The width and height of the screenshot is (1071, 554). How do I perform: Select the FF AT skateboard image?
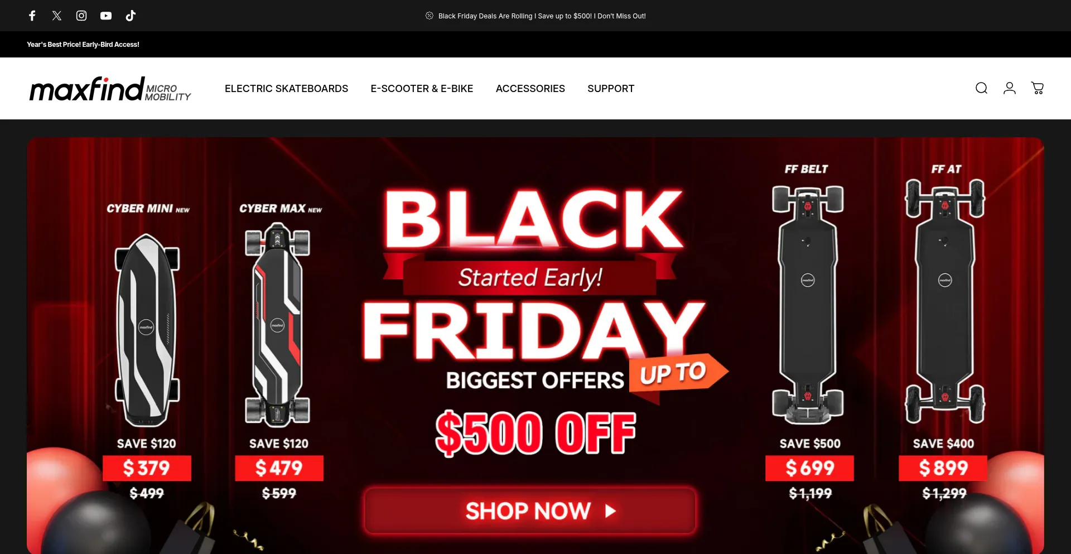click(x=945, y=301)
